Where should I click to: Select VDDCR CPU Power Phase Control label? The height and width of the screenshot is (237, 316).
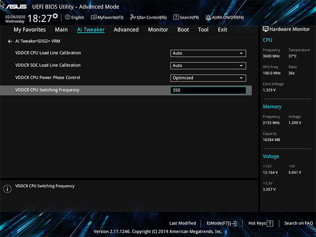(47, 78)
